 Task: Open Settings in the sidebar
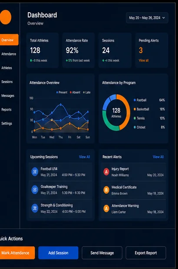7,123
